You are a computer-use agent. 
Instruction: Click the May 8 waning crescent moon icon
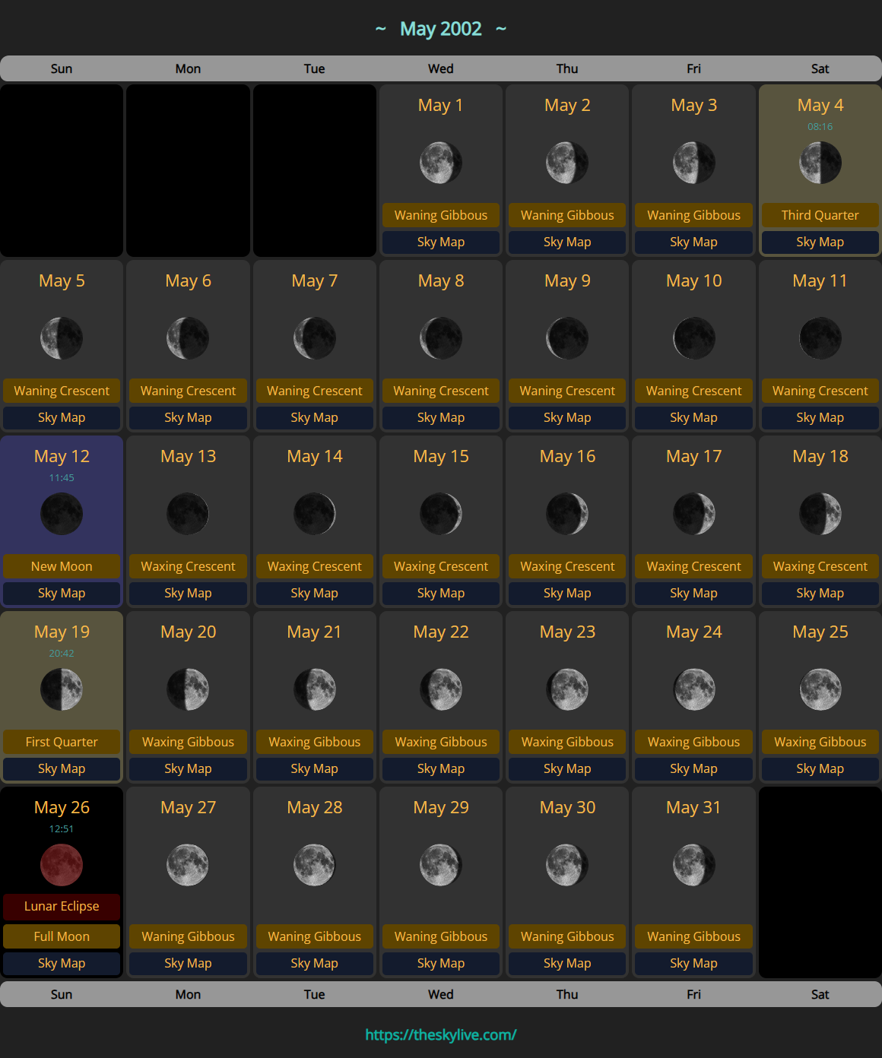[440, 338]
